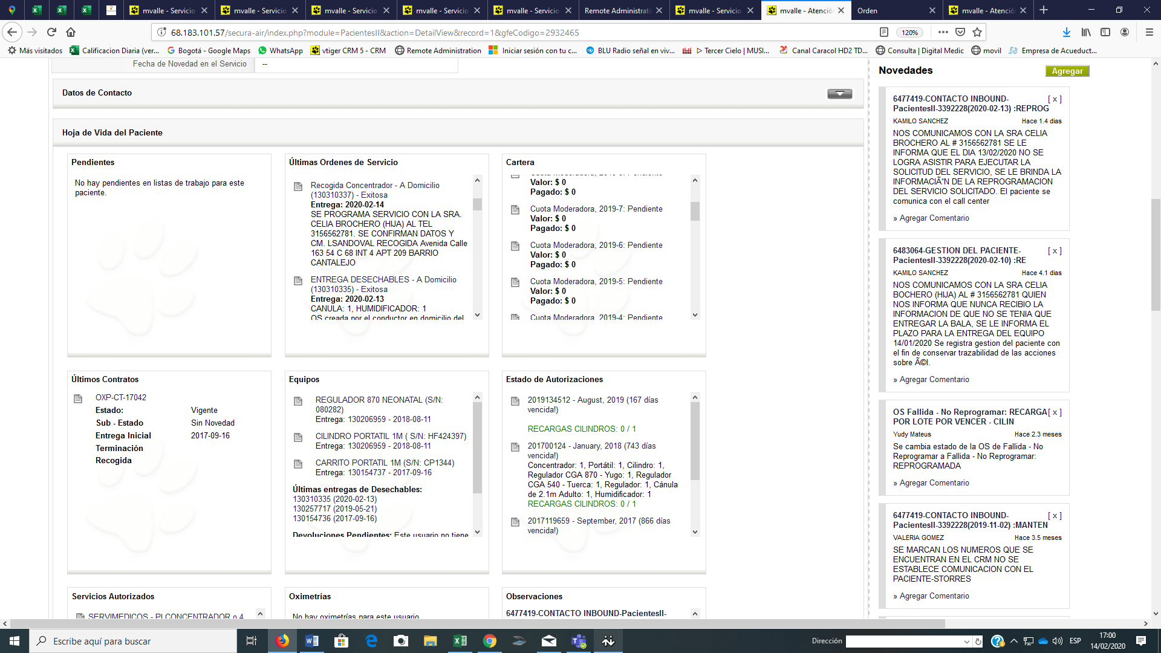Click the Agregar button in Novedades
Viewport: 1161px width, 653px height.
(x=1067, y=71)
